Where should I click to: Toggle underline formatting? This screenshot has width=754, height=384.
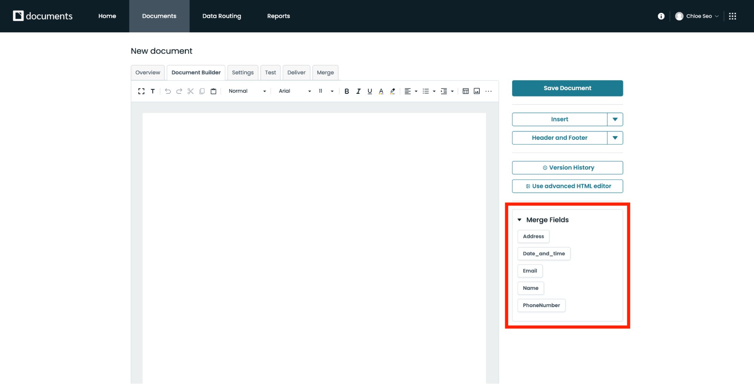coord(370,91)
